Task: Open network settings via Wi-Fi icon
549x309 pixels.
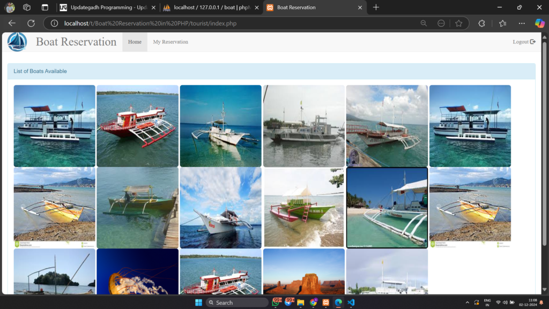Action: [x=498, y=303]
